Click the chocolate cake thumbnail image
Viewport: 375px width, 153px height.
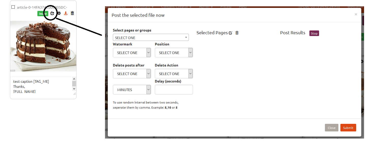[43, 46]
